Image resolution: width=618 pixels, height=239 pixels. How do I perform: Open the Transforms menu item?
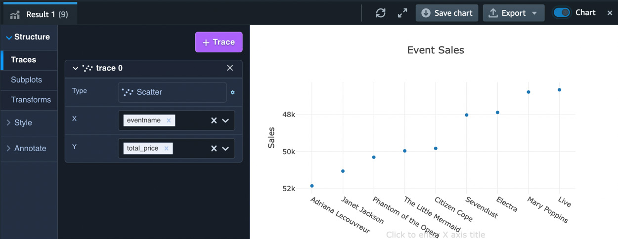tap(29, 100)
